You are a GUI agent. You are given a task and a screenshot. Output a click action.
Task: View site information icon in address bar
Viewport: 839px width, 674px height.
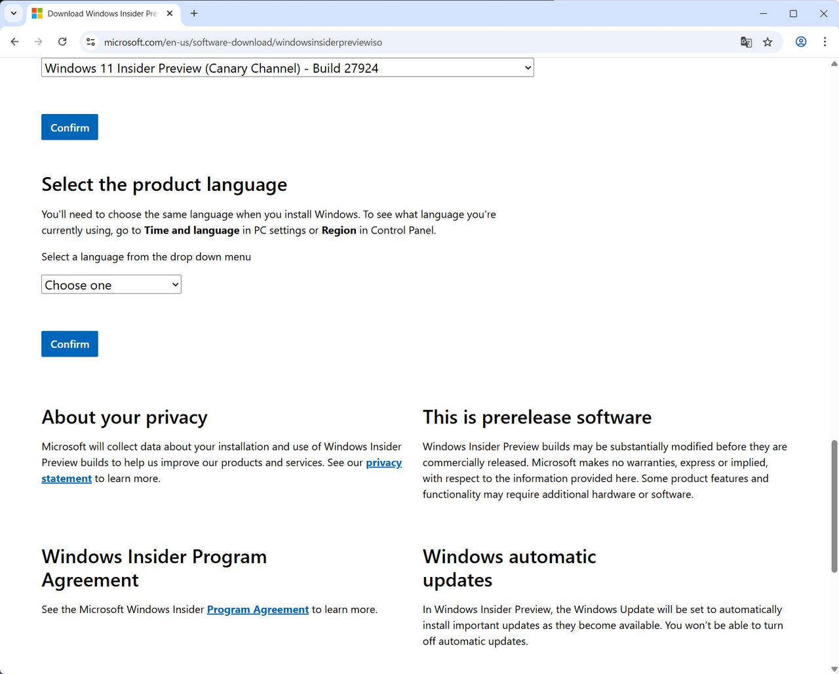(91, 42)
